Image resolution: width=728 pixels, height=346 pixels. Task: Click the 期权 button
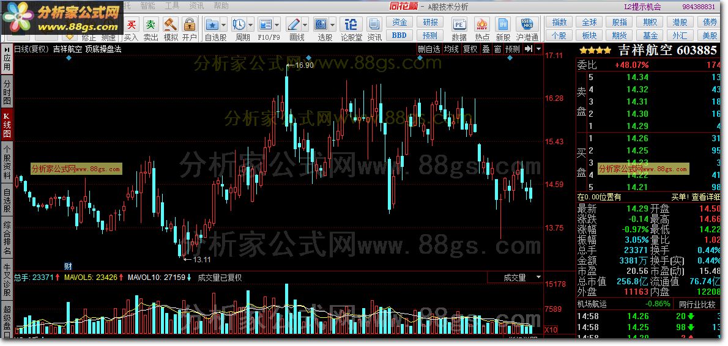point(650,22)
